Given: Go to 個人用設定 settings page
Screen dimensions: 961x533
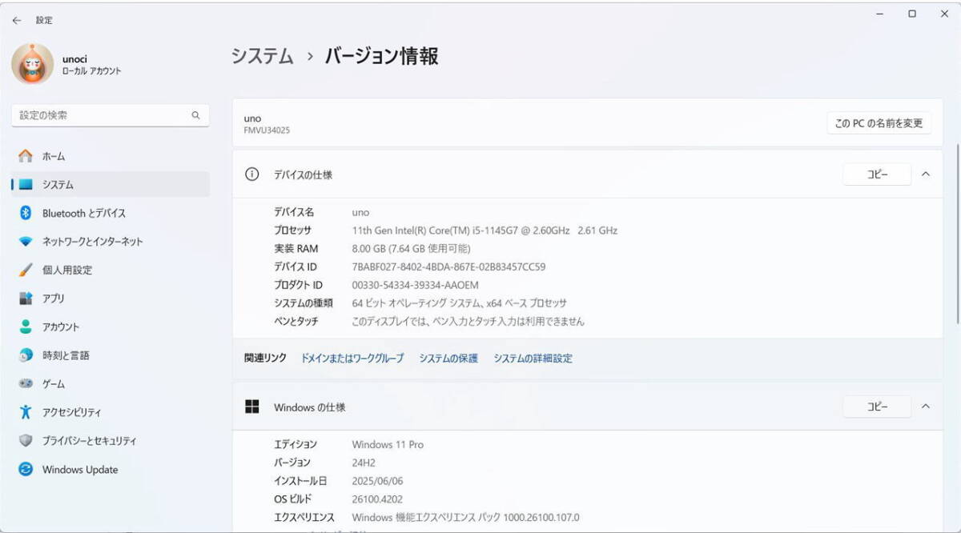Looking at the screenshot, I should (x=111, y=270).
